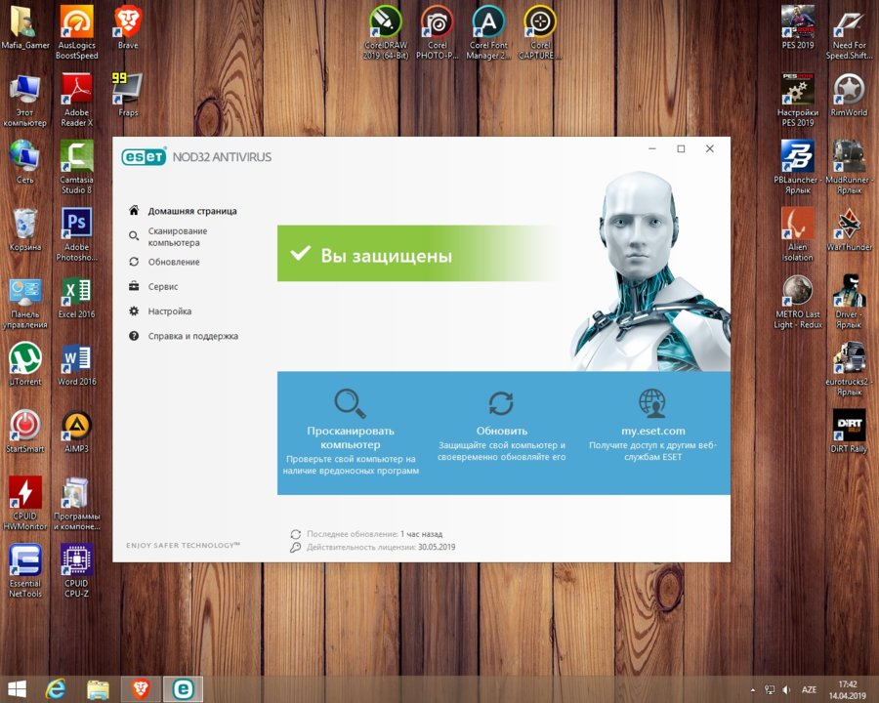
Task: Select the µTorrent desktop shortcut
Action: (25, 364)
